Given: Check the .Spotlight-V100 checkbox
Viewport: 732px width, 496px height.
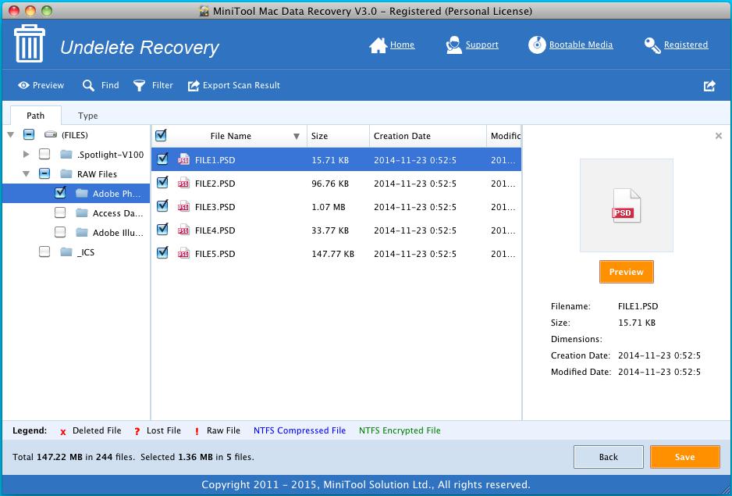Looking at the screenshot, I should 44,154.
